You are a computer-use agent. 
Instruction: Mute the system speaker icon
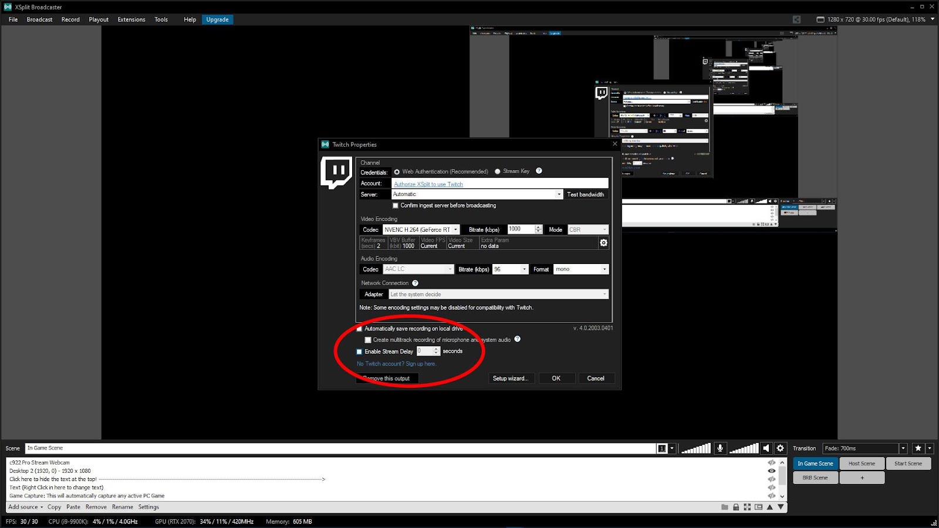click(x=766, y=448)
